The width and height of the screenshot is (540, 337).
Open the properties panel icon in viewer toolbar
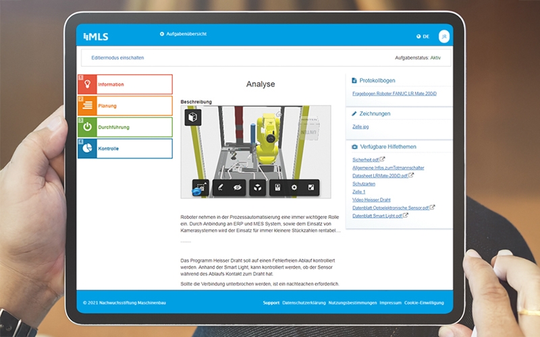click(277, 187)
